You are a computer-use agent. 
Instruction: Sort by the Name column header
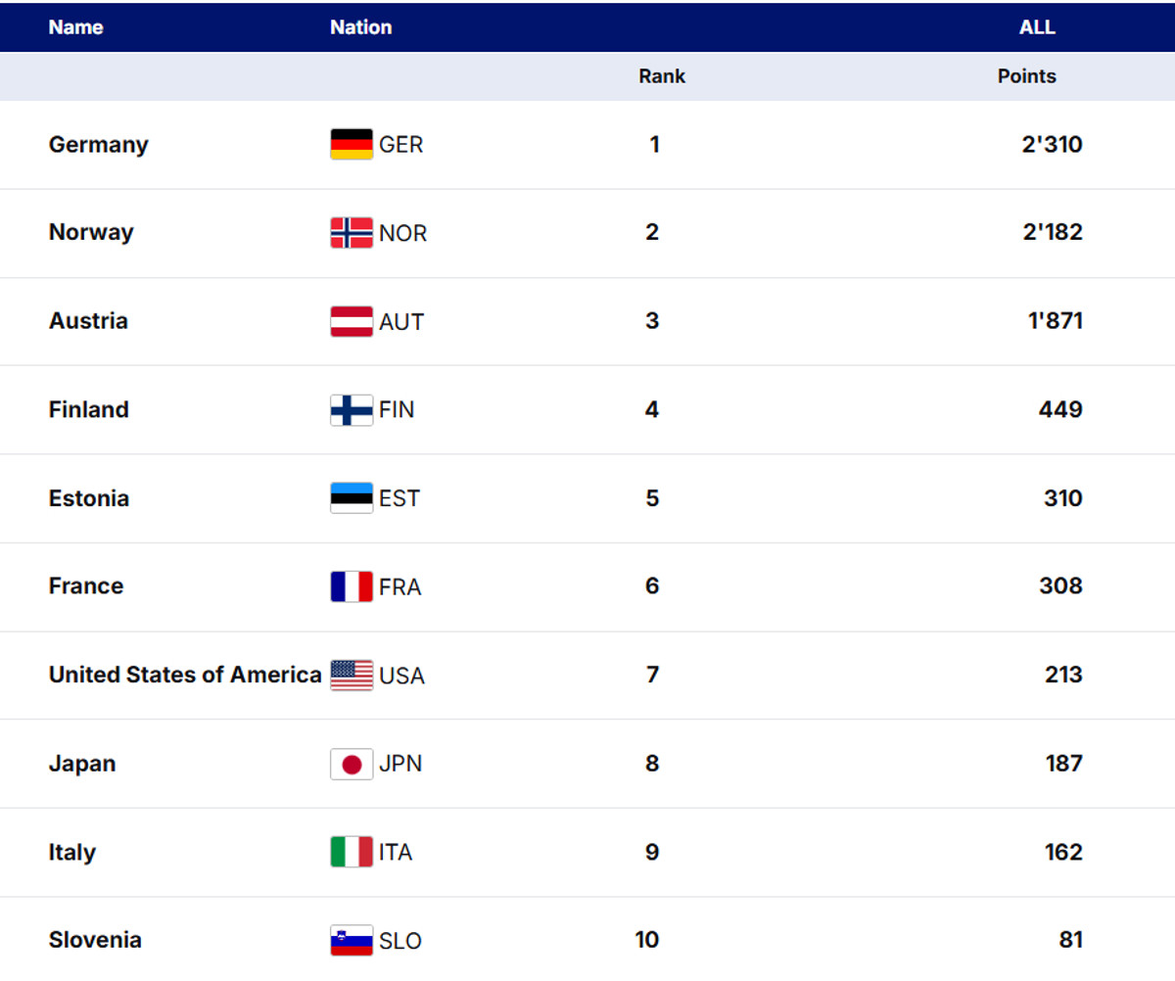75,27
